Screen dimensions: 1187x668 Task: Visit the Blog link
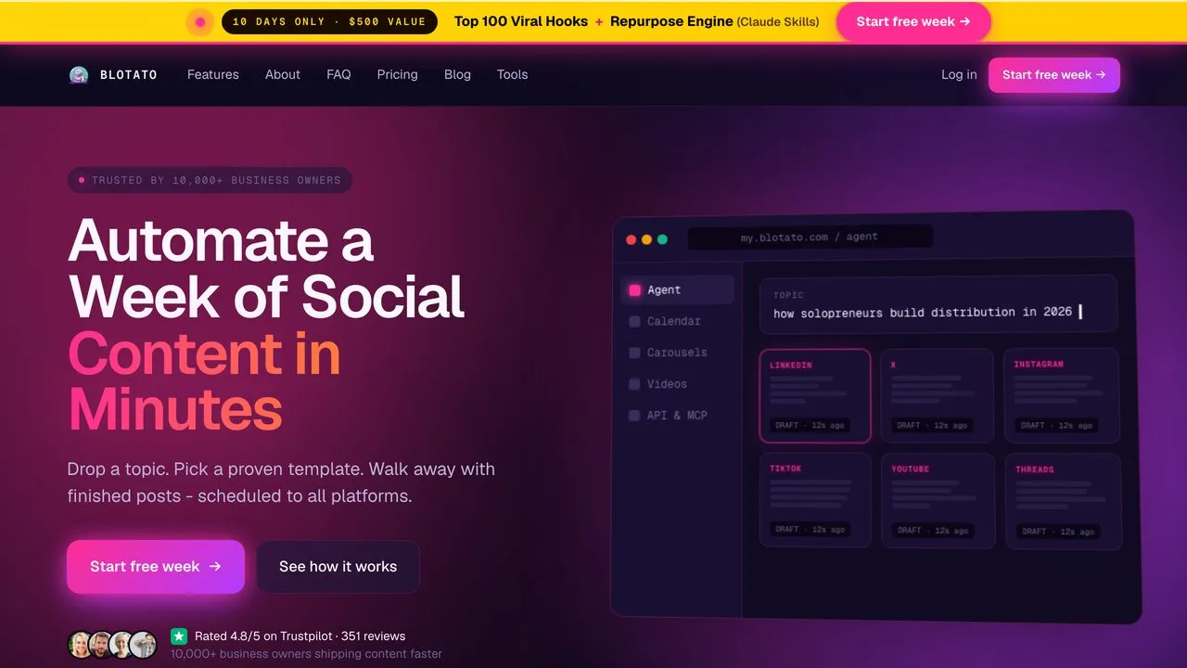pyautogui.click(x=457, y=74)
